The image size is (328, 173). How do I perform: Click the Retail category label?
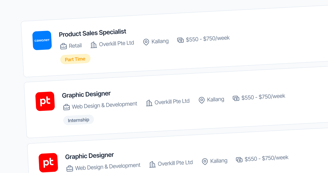click(75, 46)
